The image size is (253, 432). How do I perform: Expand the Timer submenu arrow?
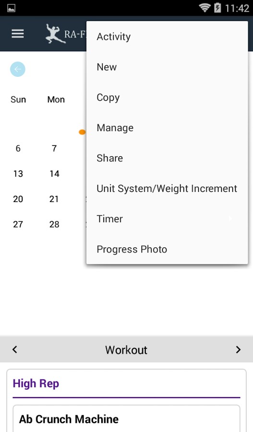pos(230,219)
